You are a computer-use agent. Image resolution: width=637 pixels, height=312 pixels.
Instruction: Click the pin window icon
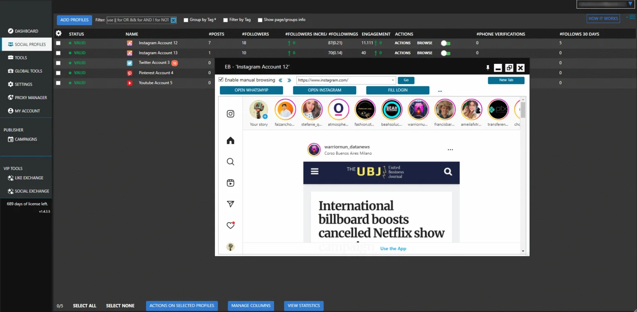click(x=488, y=68)
